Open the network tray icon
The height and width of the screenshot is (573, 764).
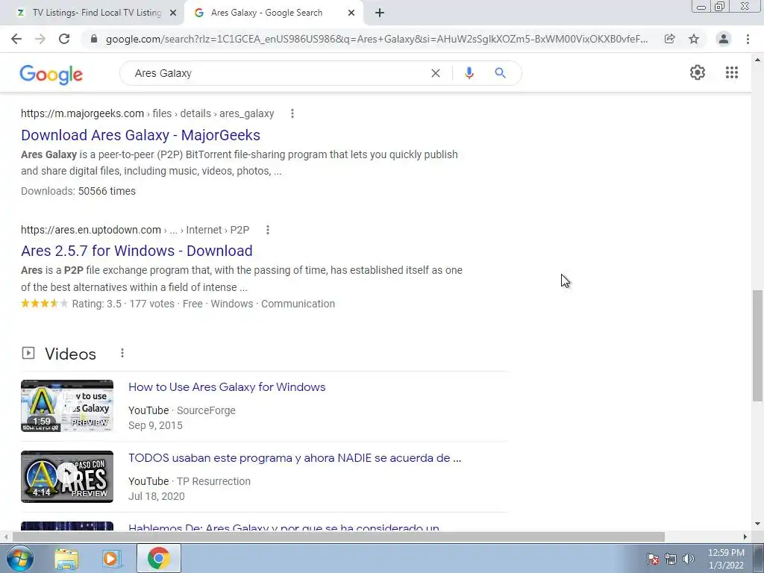click(x=671, y=559)
